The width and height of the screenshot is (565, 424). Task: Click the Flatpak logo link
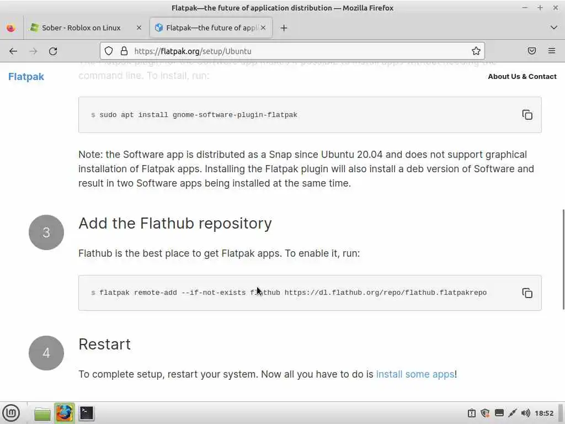tap(26, 77)
